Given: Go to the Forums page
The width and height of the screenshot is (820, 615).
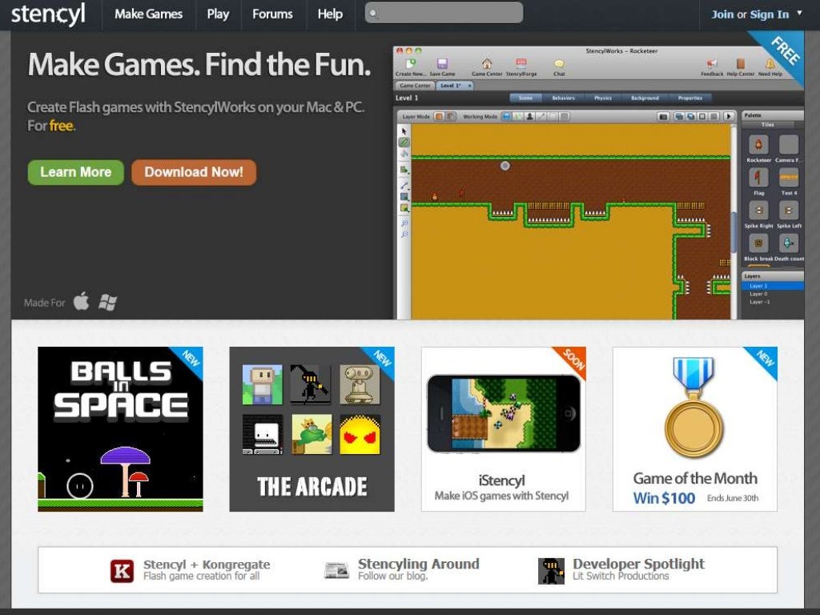Looking at the screenshot, I should tap(272, 14).
